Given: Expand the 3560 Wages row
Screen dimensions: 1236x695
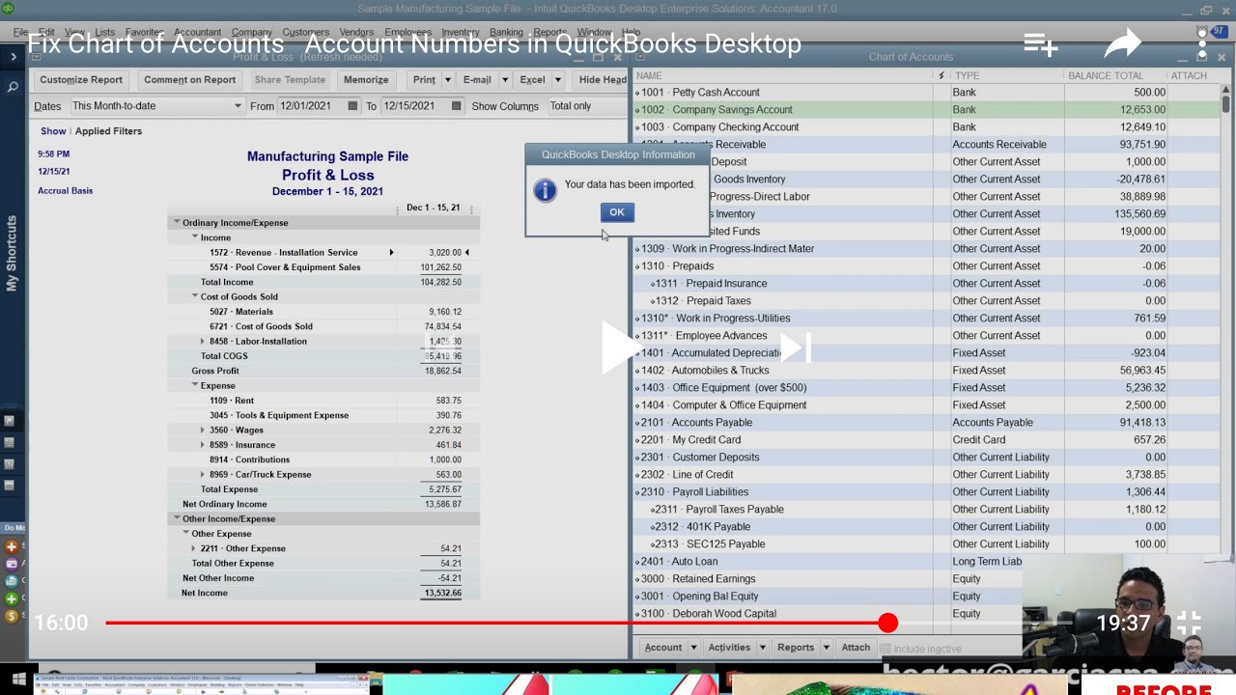Looking at the screenshot, I should [x=203, y=431].
